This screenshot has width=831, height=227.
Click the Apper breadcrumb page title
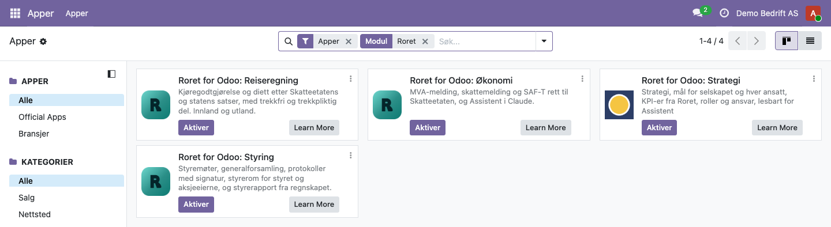point(23,41)
